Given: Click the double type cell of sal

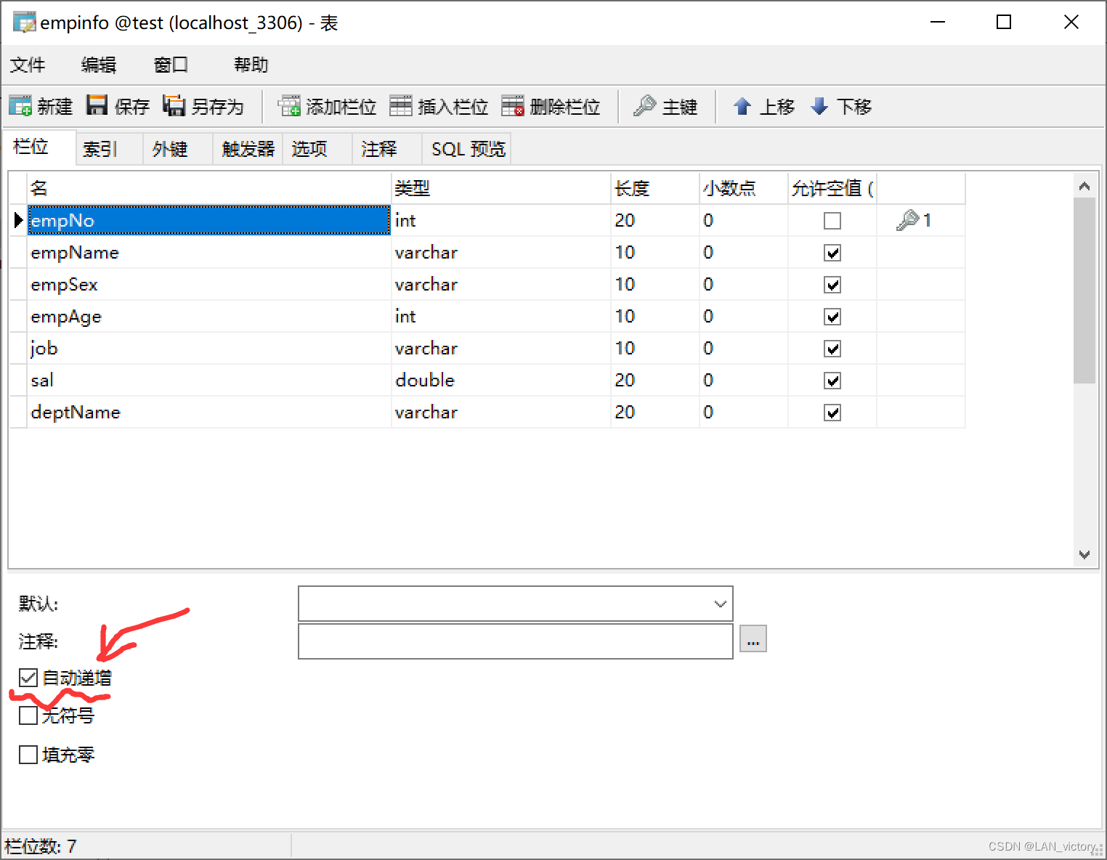Looking at the screenshot, I should [501, 380].
